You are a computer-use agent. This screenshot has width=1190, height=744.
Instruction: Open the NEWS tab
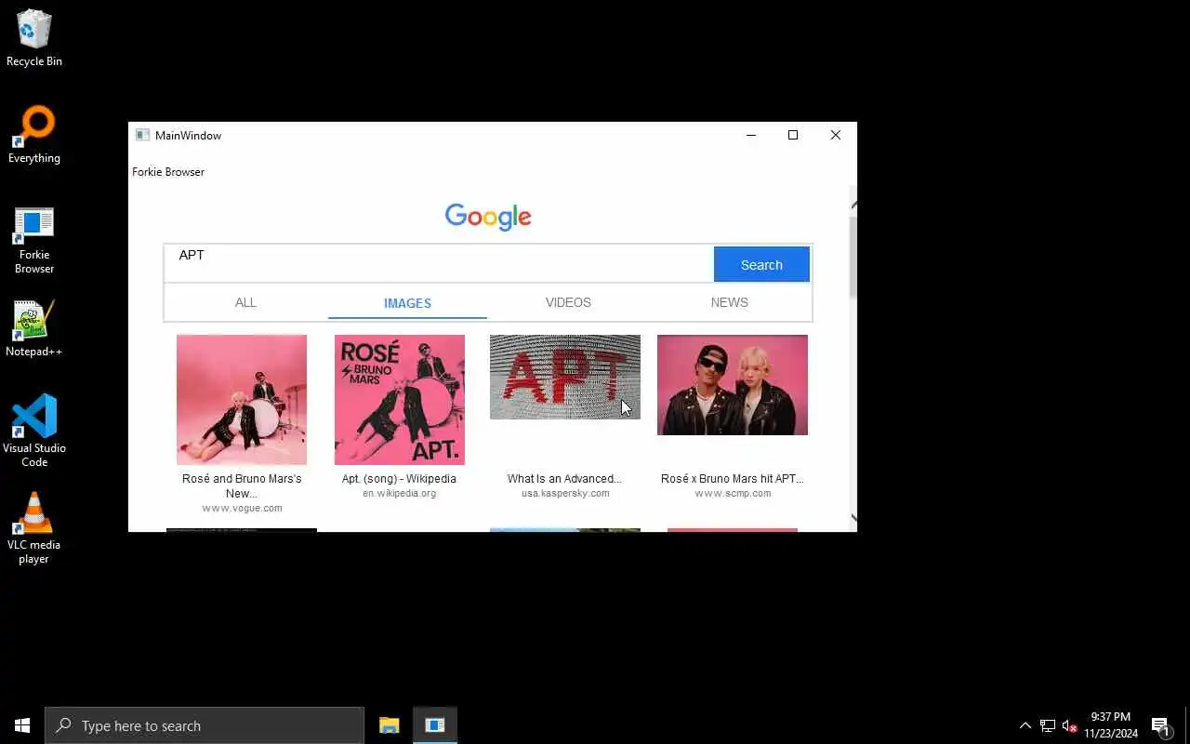tap(729, 302)
